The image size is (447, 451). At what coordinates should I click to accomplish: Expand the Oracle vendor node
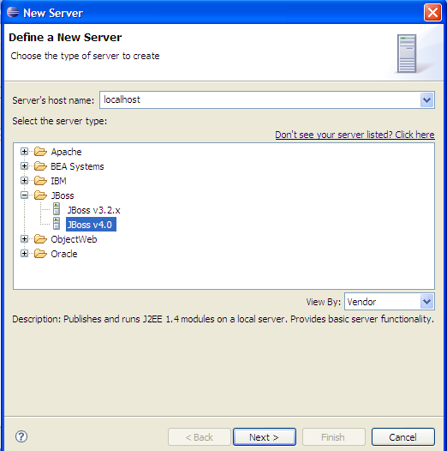(x=25, y=254)
